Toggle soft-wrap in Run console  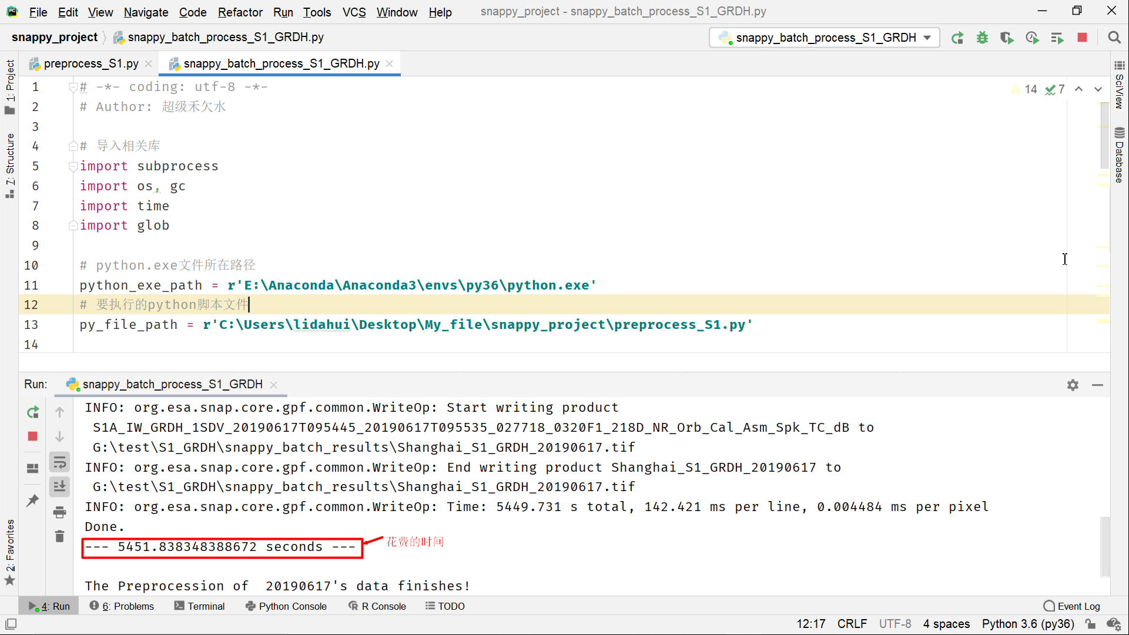pyautogui.click(x=59, y=462)
